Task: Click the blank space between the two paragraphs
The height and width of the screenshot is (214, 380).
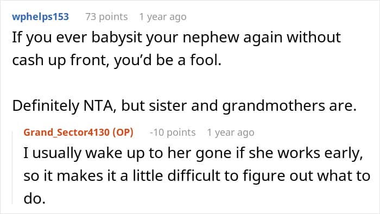Action: click(184, 83)
